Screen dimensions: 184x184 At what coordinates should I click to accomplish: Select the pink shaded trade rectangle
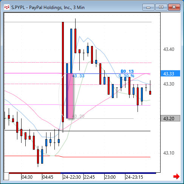[x=70, y=96]
